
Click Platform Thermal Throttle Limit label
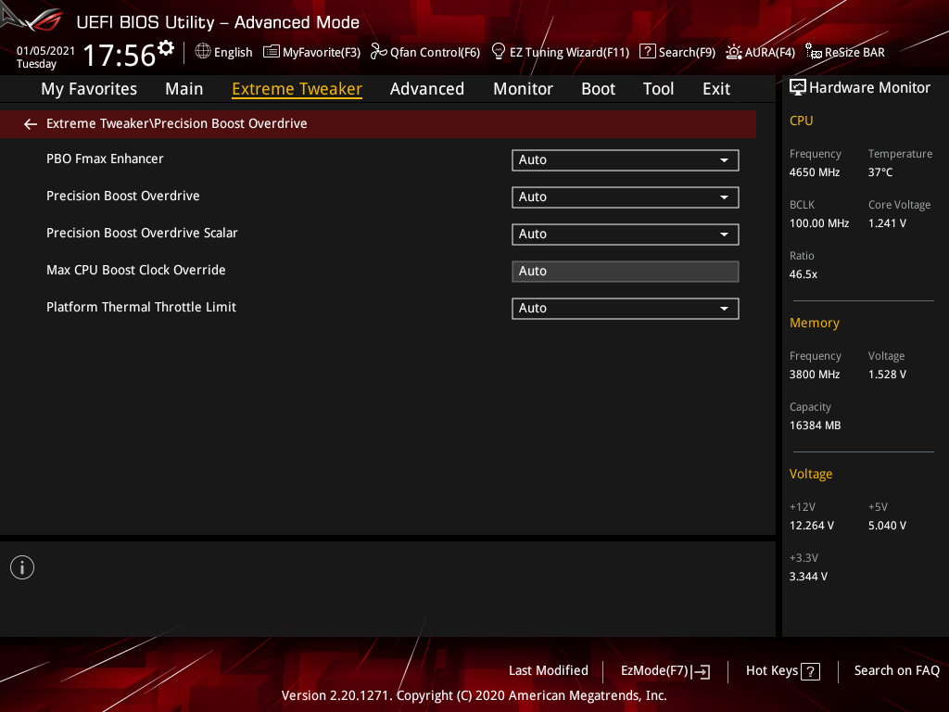(141, 307)
